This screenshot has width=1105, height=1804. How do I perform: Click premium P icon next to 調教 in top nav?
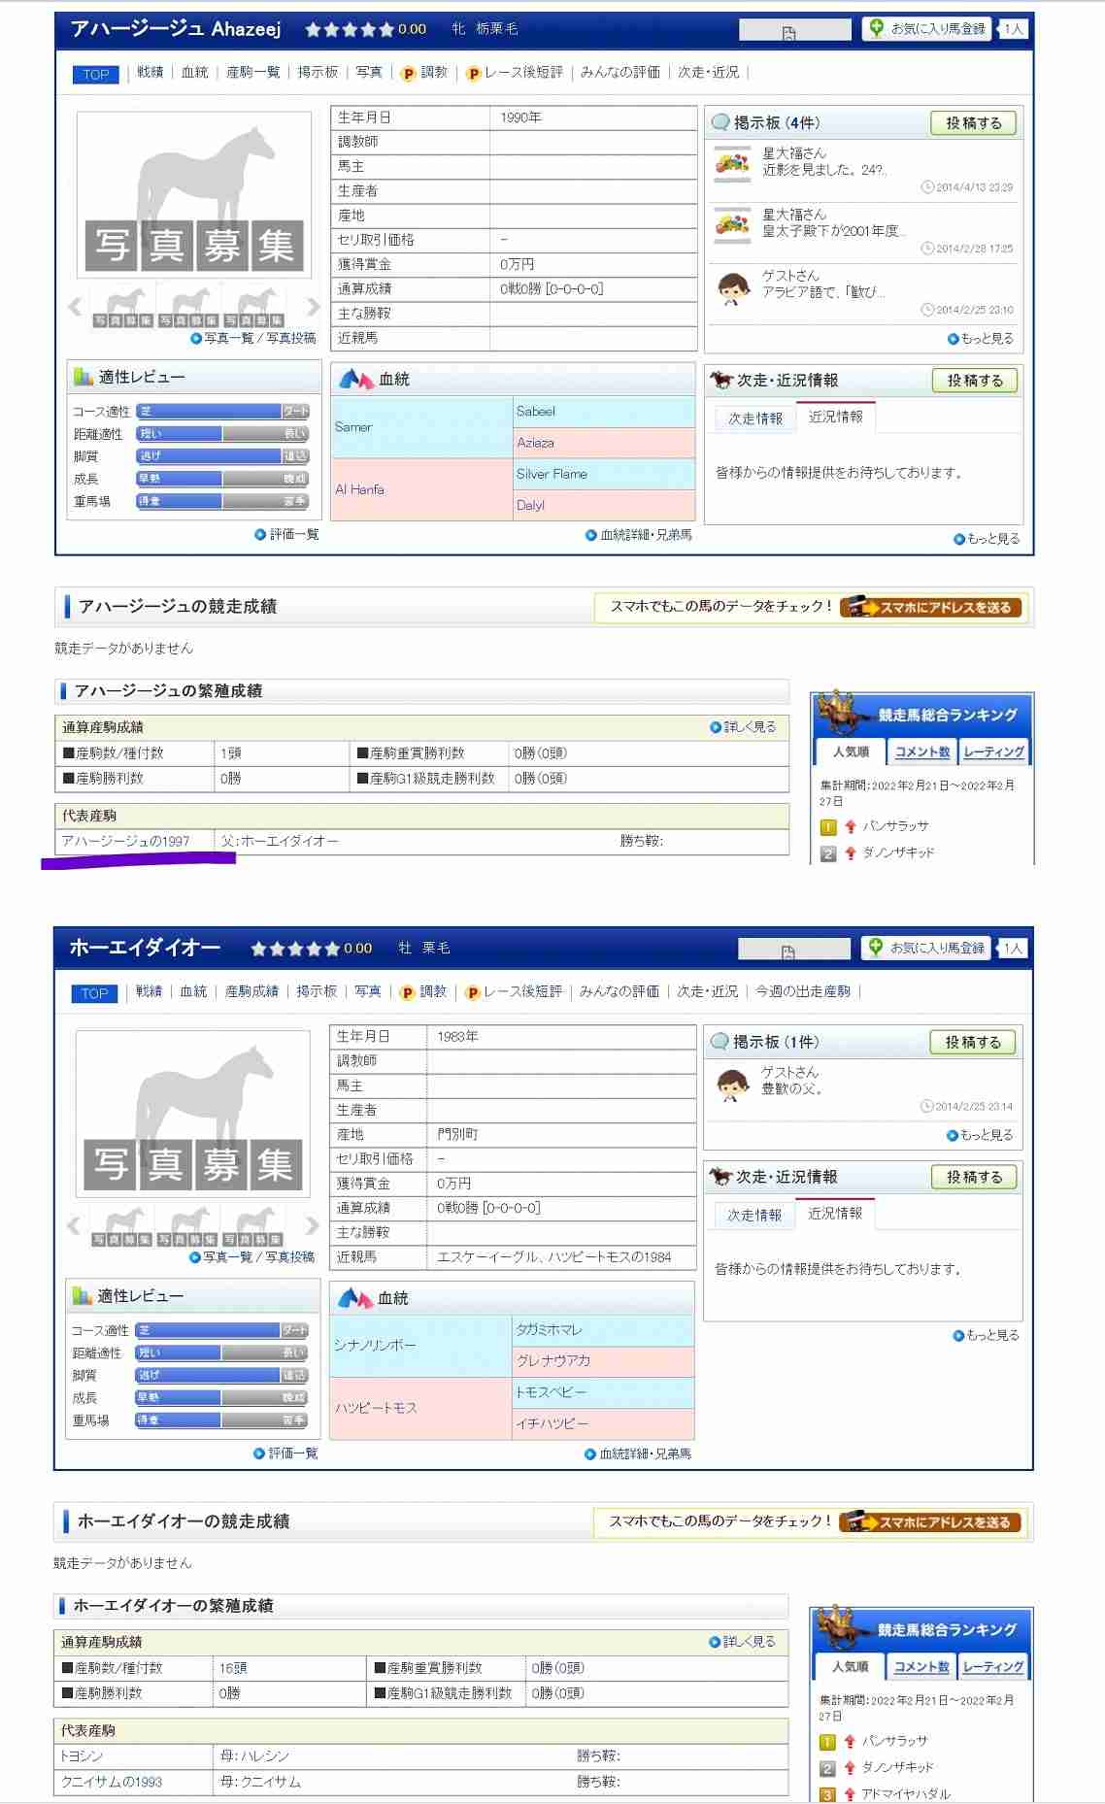(x=408, y=73)
